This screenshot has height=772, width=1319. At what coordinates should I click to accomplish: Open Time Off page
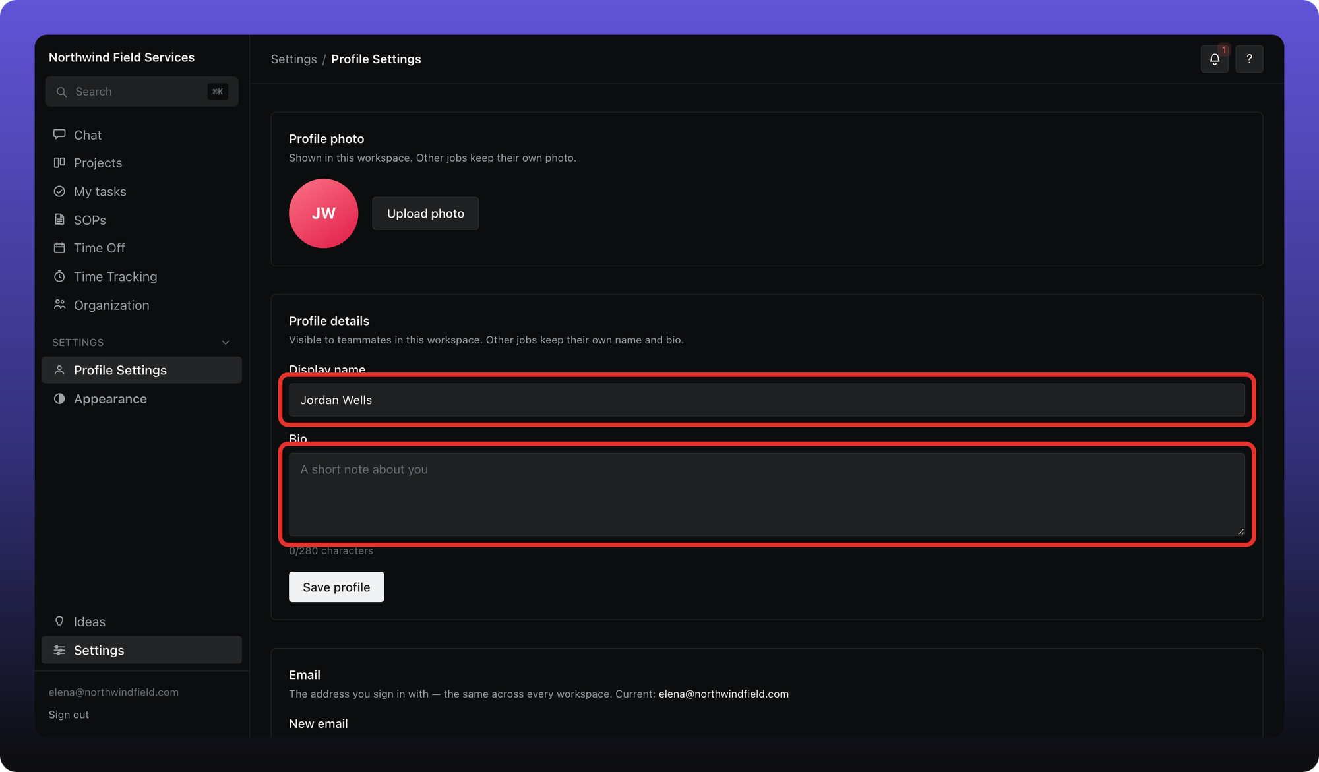click(x=142, y=248)
